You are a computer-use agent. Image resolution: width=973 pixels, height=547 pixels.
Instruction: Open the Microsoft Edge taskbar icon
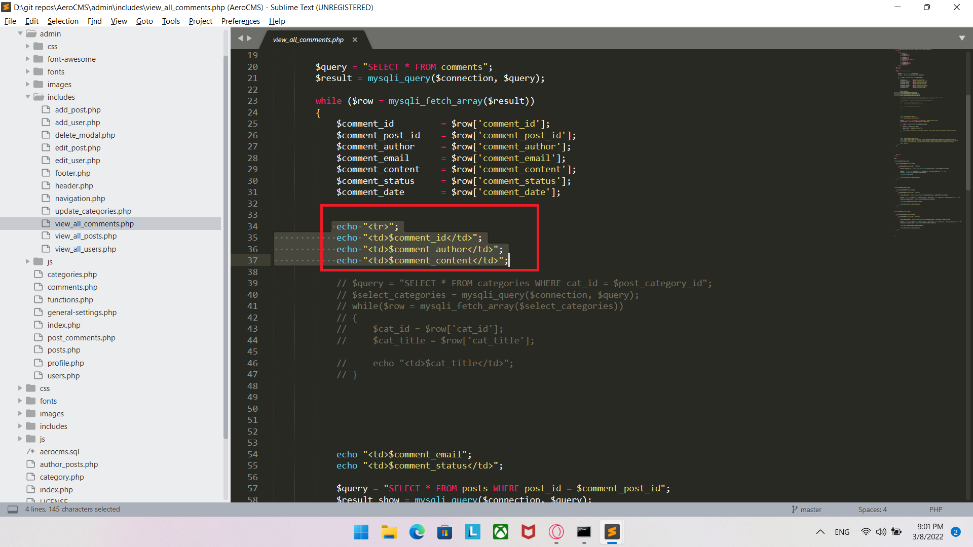tap(417, 532)
